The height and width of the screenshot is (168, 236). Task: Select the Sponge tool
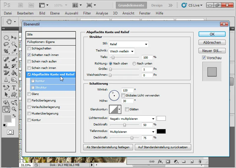[14, 80]
